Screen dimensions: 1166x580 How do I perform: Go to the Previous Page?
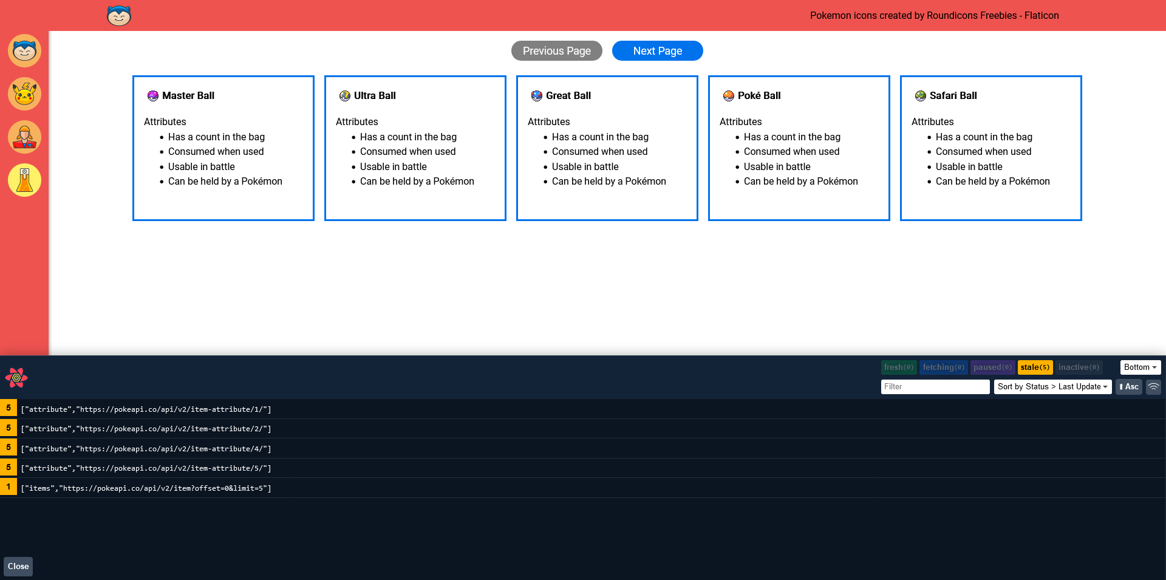coord(557,51)
